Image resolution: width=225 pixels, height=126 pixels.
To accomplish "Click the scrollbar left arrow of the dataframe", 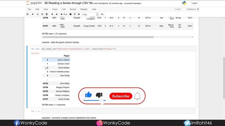I will [x=42, y=37].
